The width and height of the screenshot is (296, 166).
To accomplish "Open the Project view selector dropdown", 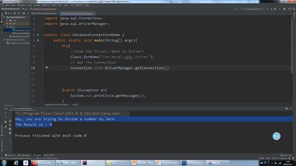I will coord(8,13).
